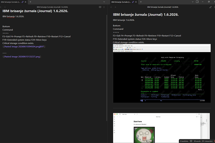215x143 pixels.
Task: Click 'F3=Exit F4=Prompt' line in left editor
Action: coord(36,37)
